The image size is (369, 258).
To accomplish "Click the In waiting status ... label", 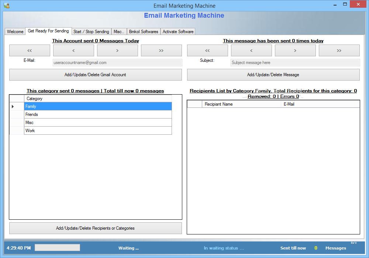I will tap(224, 248).
